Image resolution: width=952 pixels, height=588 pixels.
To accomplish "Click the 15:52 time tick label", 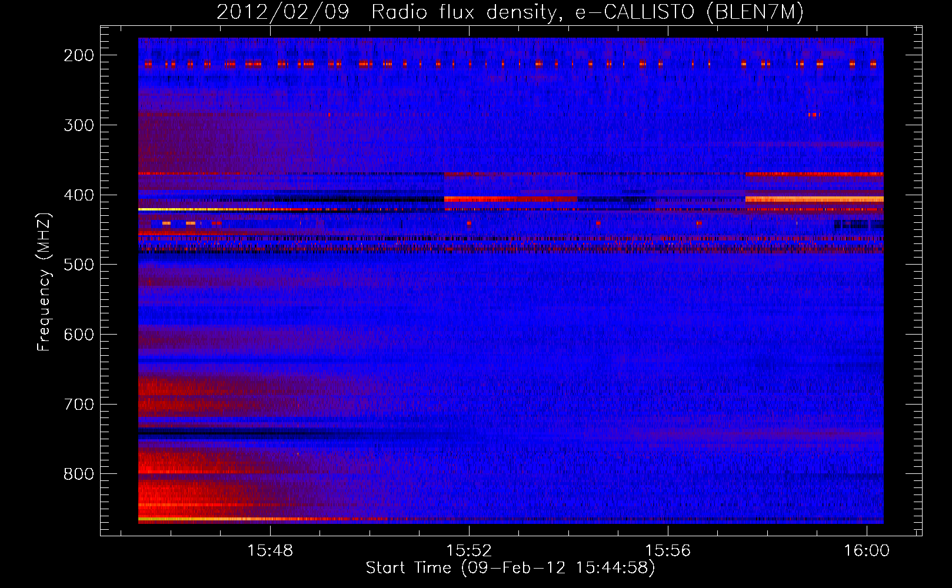I will [x=469, y=551].
